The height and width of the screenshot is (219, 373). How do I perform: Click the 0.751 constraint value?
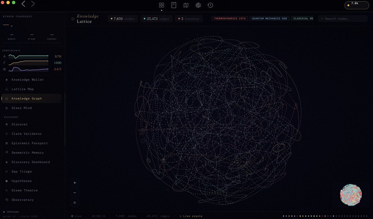coord(58,57)
